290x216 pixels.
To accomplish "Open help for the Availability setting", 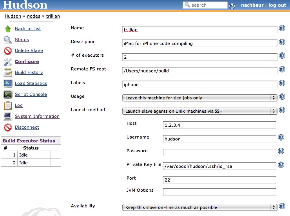I will 282,206.
